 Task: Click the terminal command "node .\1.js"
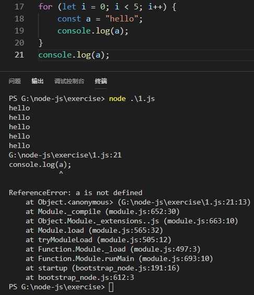click(x=132, y=98)
